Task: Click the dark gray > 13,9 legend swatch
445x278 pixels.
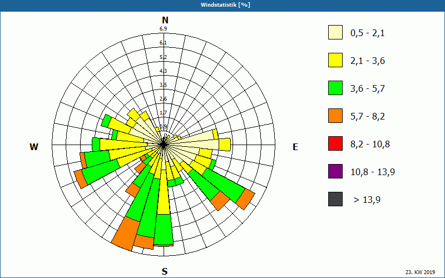Action: tap(335, 199)
